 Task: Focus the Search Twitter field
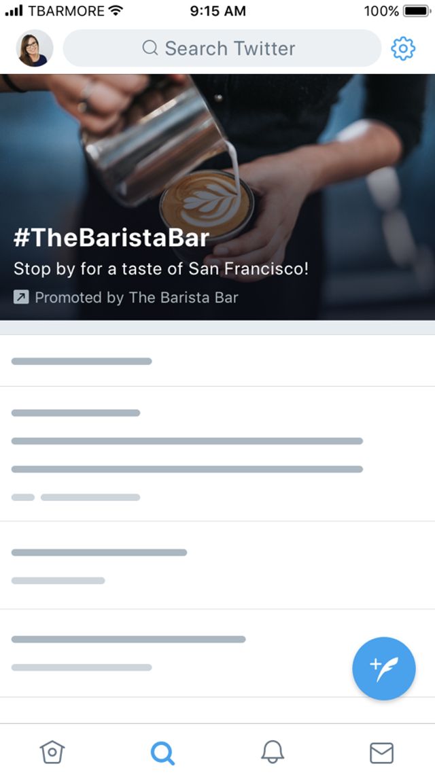tap(231, 48)
